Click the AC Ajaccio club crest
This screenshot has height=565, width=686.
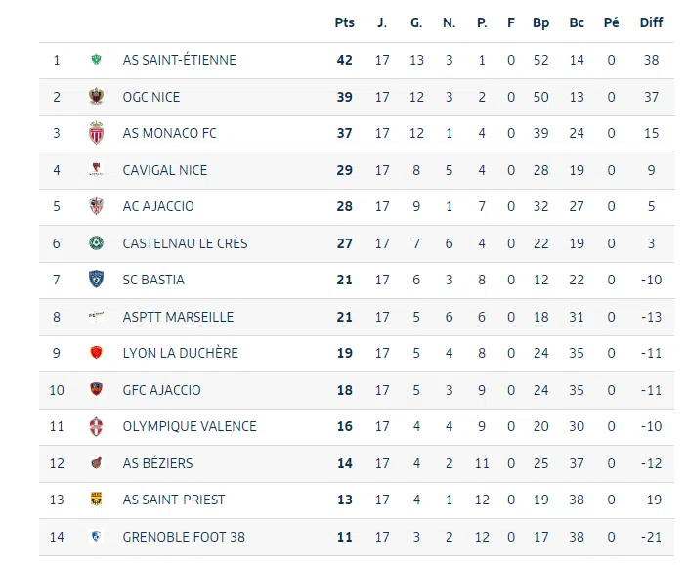pos(96,206)
